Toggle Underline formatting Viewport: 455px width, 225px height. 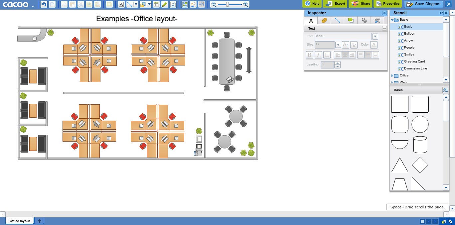[327, 55]
